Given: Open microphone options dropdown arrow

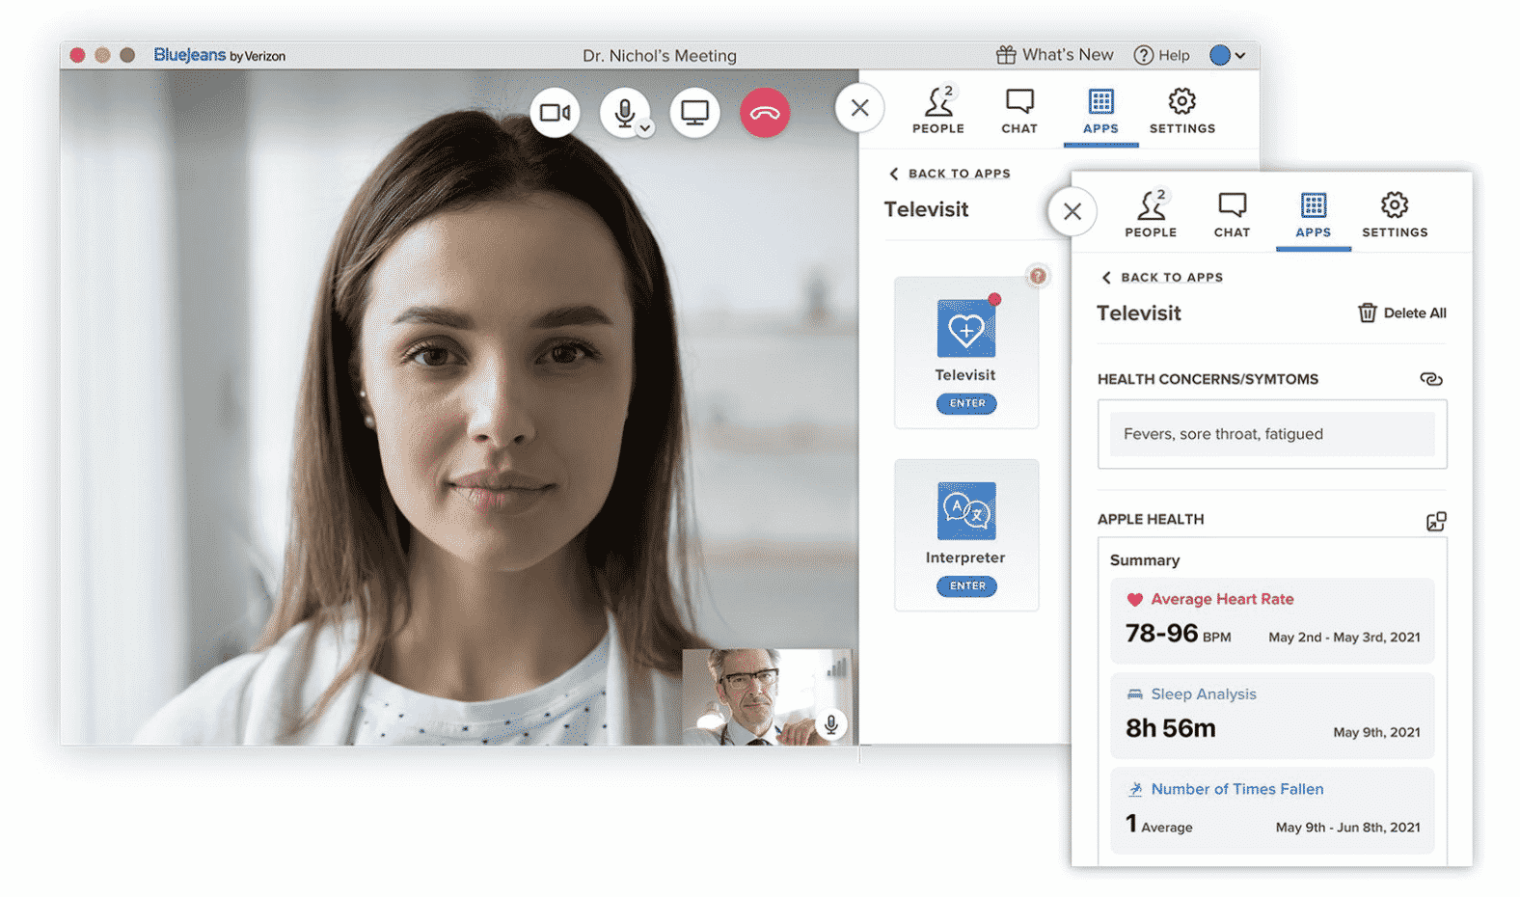Looking at the screenshot, I should pyautogui.click(x=646, y=128).
